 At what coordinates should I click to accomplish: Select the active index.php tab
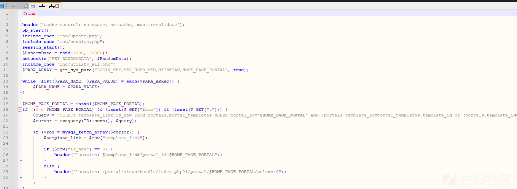(x=45, y=6)
